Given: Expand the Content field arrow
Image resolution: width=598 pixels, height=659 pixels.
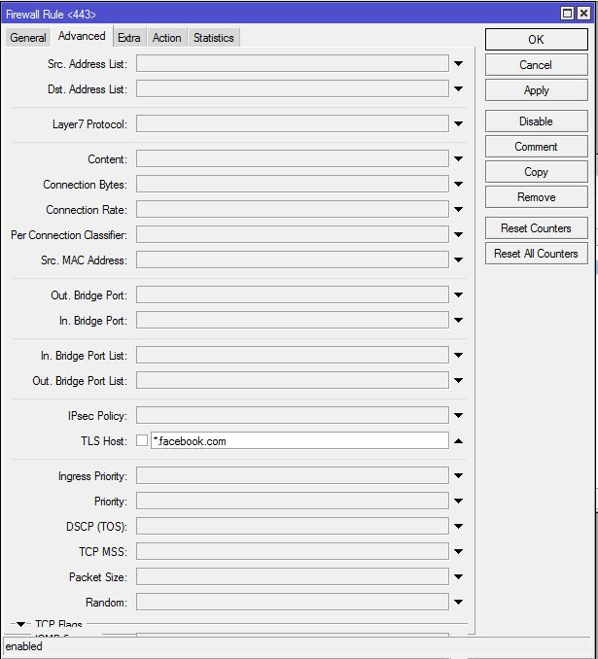Looking at the screenshot, I should pos(458,159).
